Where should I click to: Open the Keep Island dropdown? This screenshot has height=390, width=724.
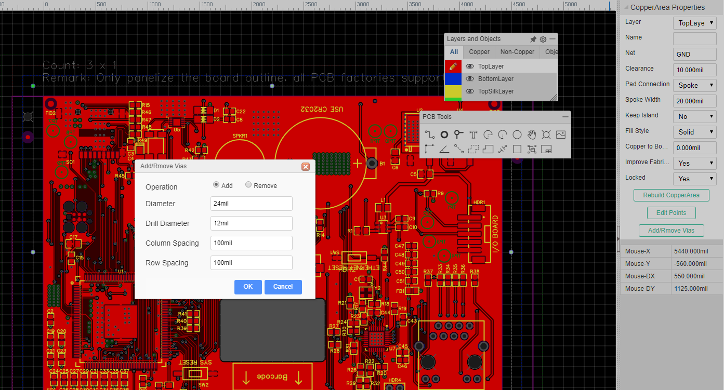point(695,116)
